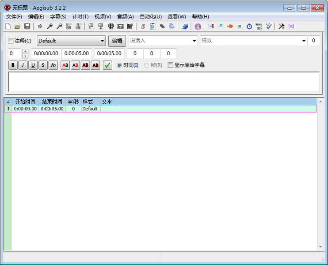Select the 时间(I) radio button
The height and width of the screenshot is (265, 328).
[x=119, y=65]
